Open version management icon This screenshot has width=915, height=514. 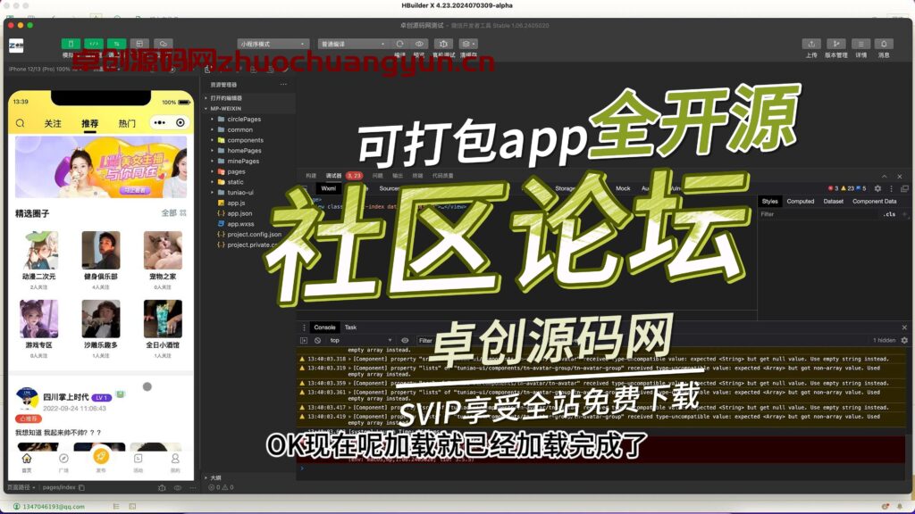(x=835, y=44)
